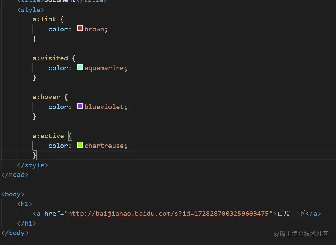Open the baijiahao.baidu.com hyperlink
Image resolution: width=336 pixels, height=245 pixels.
point(169,213)
